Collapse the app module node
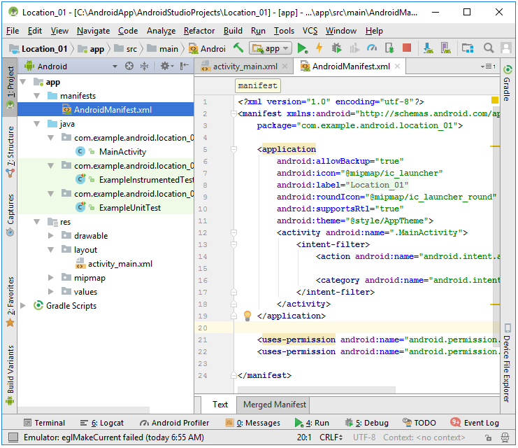The image size is (518, 448). coord(23,82)
